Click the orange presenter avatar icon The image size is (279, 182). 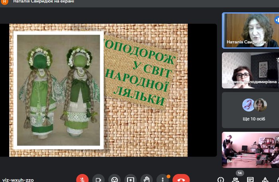5,2
